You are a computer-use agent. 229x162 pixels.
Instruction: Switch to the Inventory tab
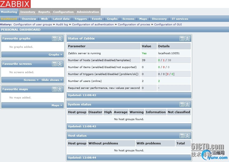[27, 12]
